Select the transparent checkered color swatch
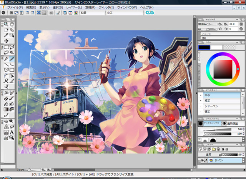This screenshot has width=246, height=179. pyautogui.click(x=229, y=47)
